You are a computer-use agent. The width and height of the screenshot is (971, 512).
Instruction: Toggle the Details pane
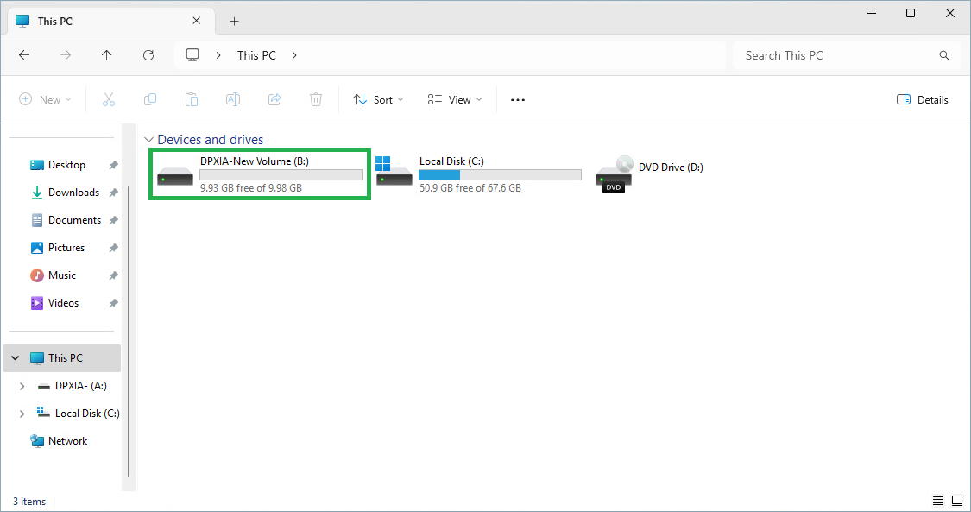click(x=923, y=100)
